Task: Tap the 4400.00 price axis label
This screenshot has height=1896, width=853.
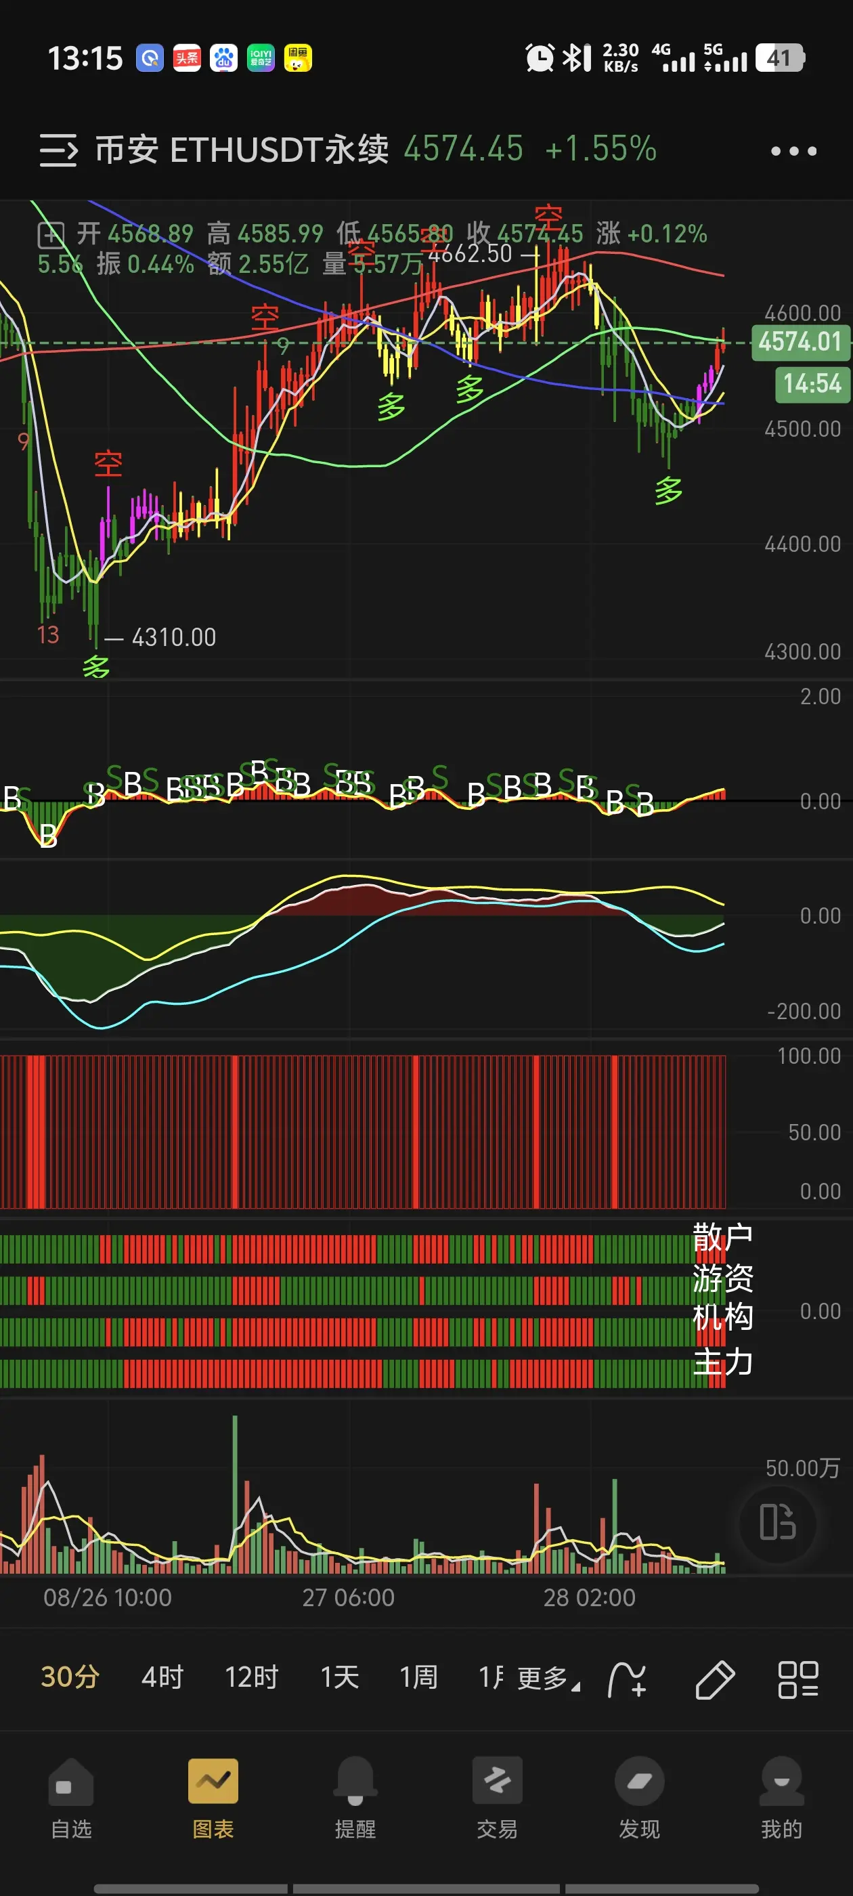Action: (x=802, y=544)
